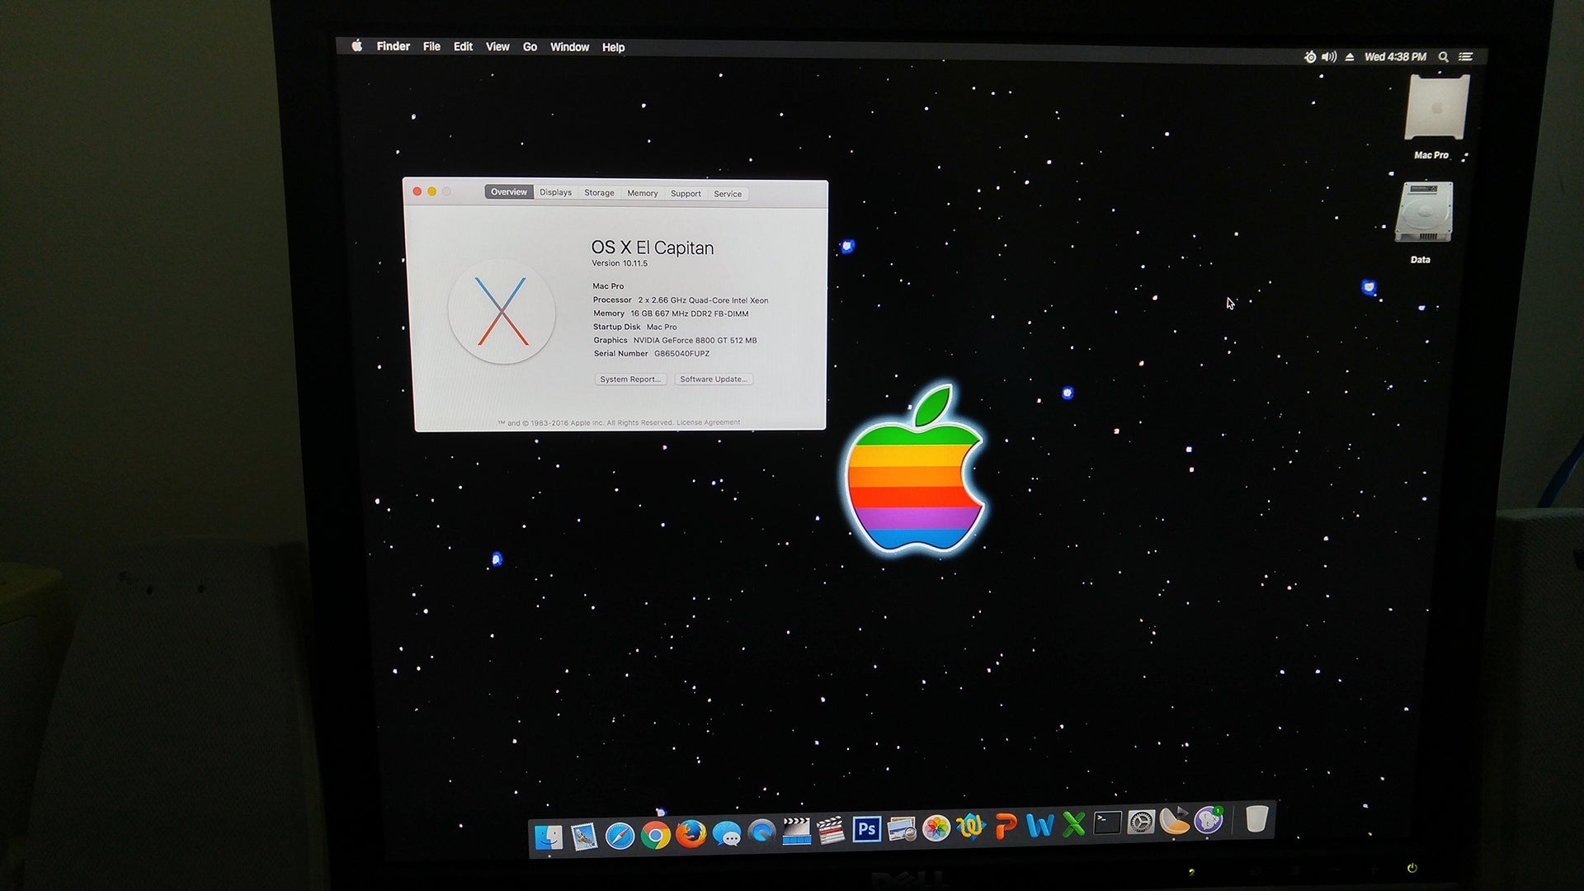The image size is (1584, 891).
Task: Open the purple face icon with badge
Action: click(x=1209, y=819)
